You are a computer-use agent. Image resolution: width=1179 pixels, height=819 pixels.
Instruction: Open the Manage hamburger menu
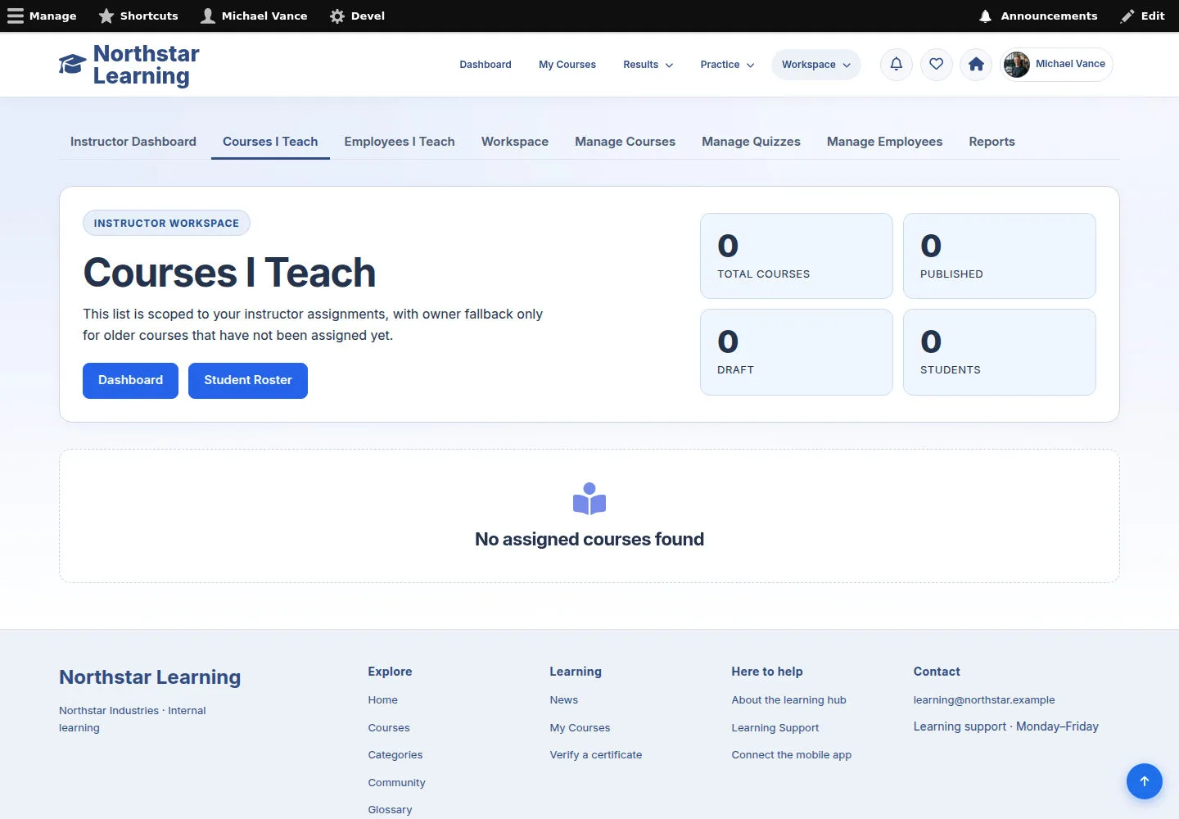(x=42, y=16)
